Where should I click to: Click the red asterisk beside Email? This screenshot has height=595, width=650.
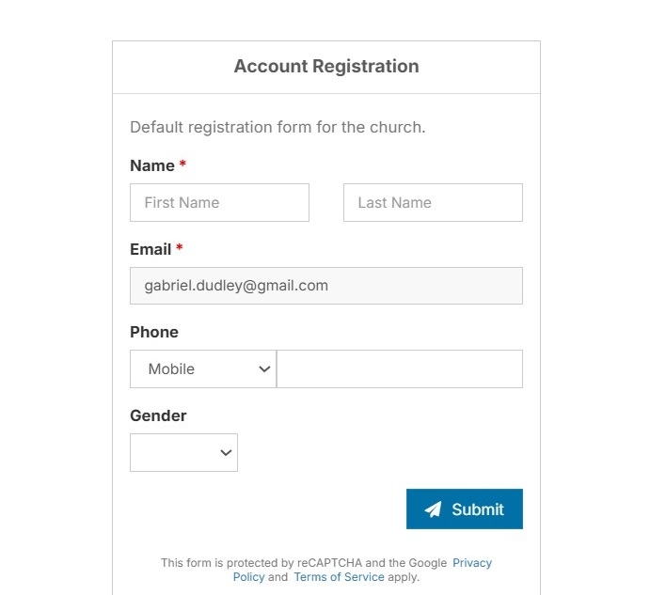(x=179, y=249)
